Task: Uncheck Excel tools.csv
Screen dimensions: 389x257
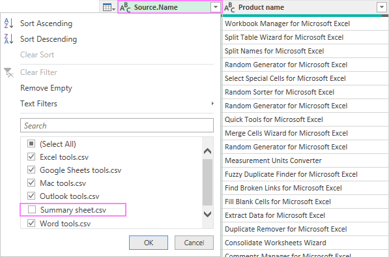Action: (x=31, y=157)
